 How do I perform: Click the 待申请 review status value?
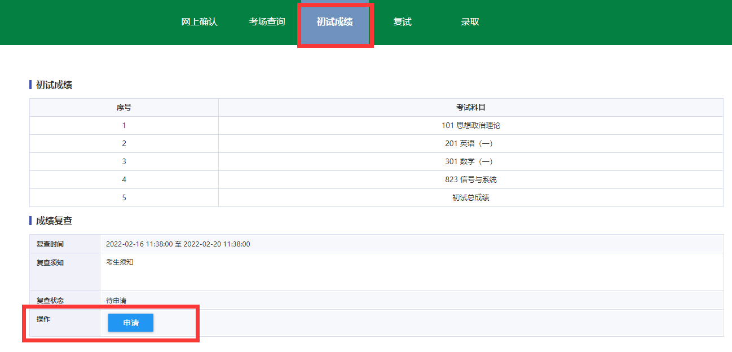(116, 301)
